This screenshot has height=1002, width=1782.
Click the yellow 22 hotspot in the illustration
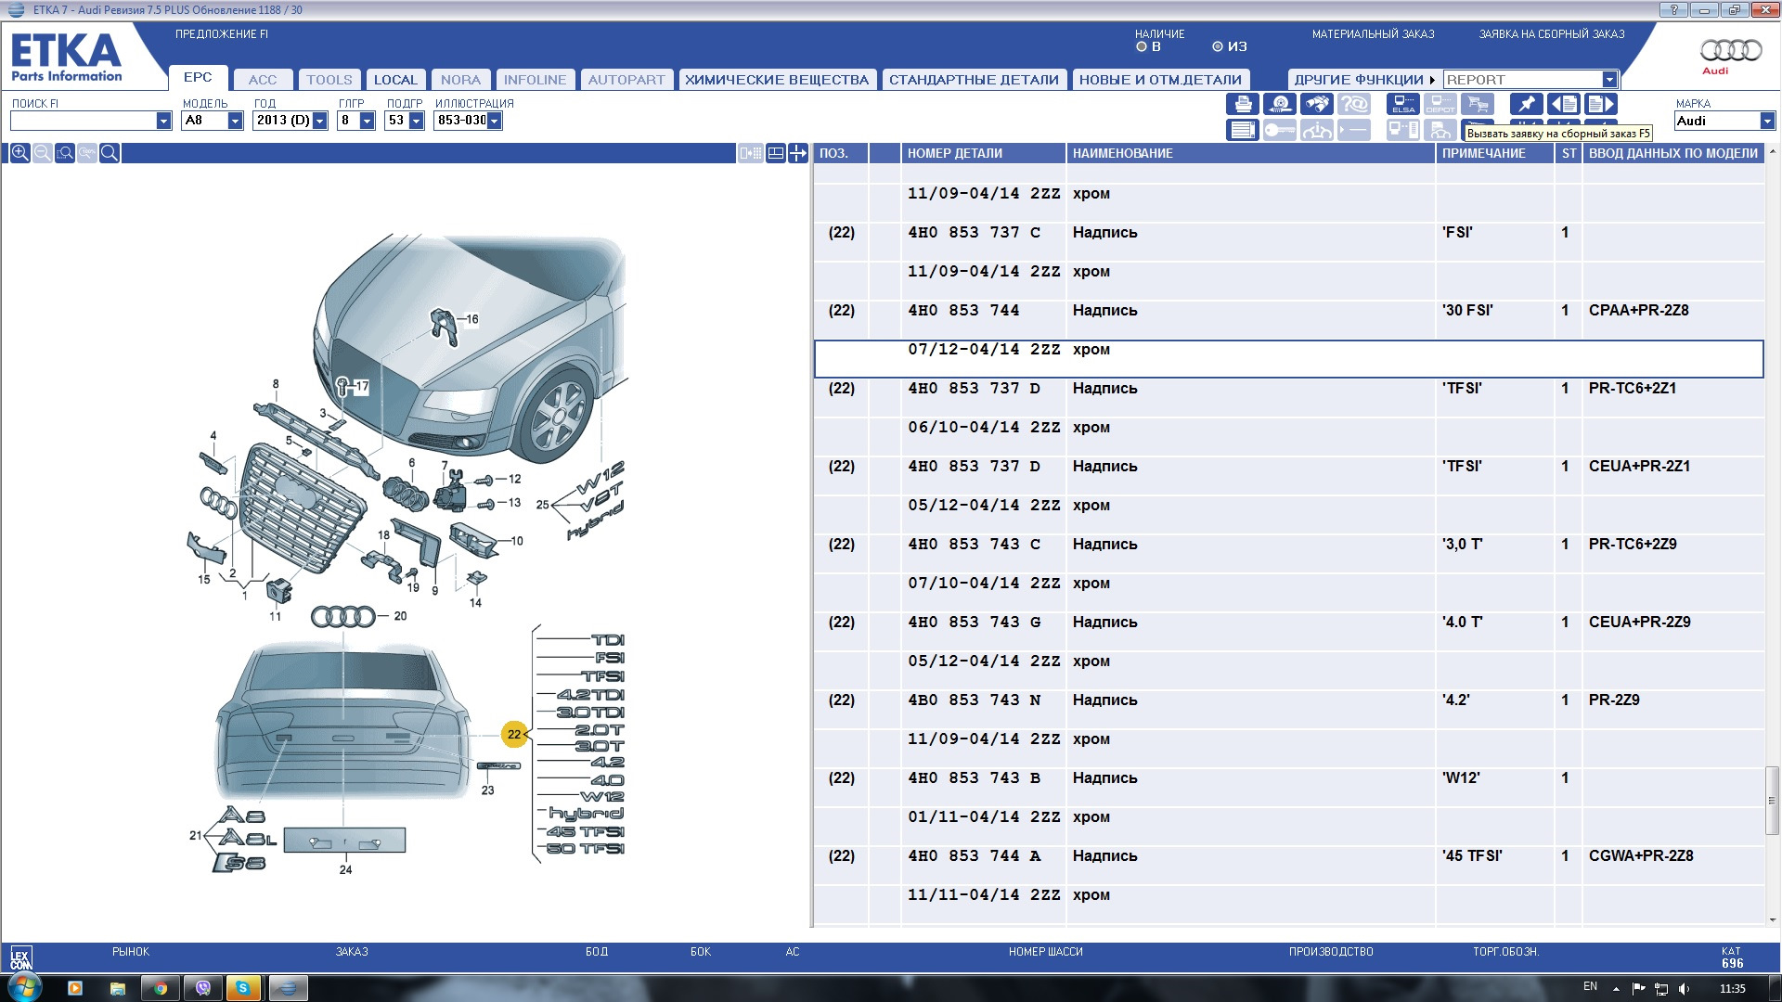[514, 734]
